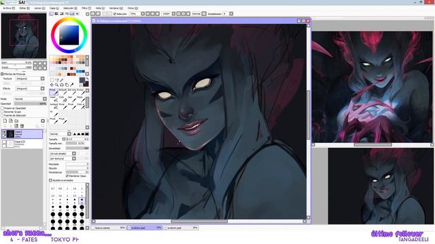435x244 pixels.
Task: Open the Archivo menu
Action: [x=9, y=8]
